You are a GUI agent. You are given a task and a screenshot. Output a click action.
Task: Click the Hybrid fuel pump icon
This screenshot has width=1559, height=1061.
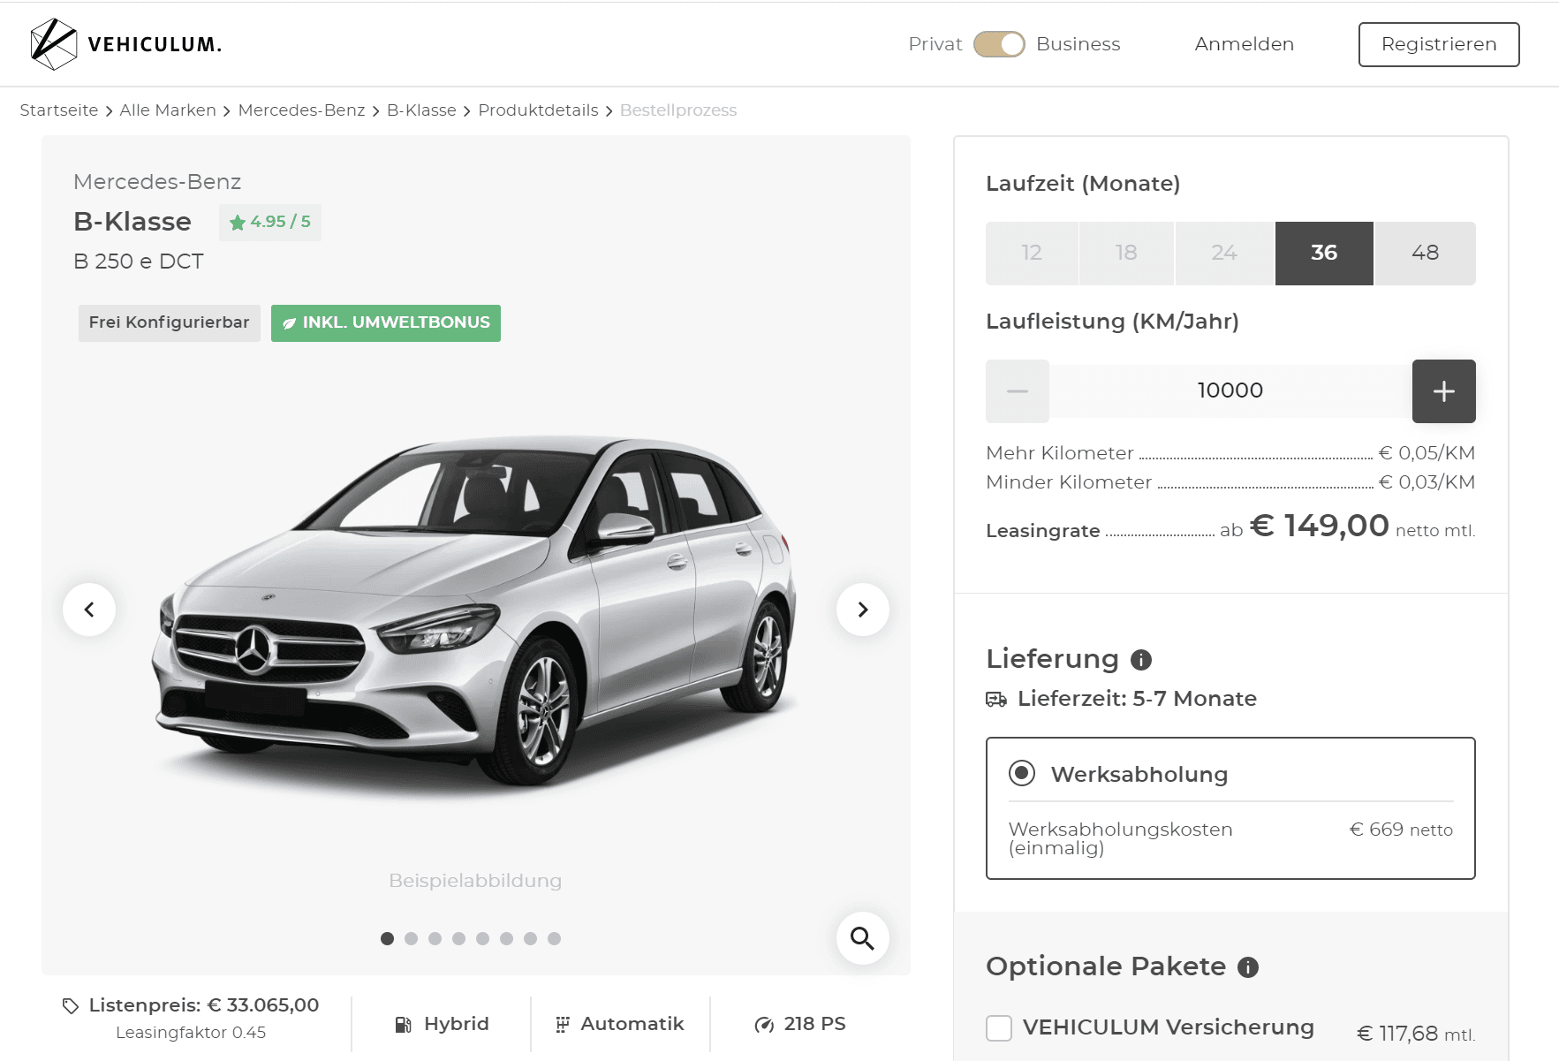coord(403,1025)
